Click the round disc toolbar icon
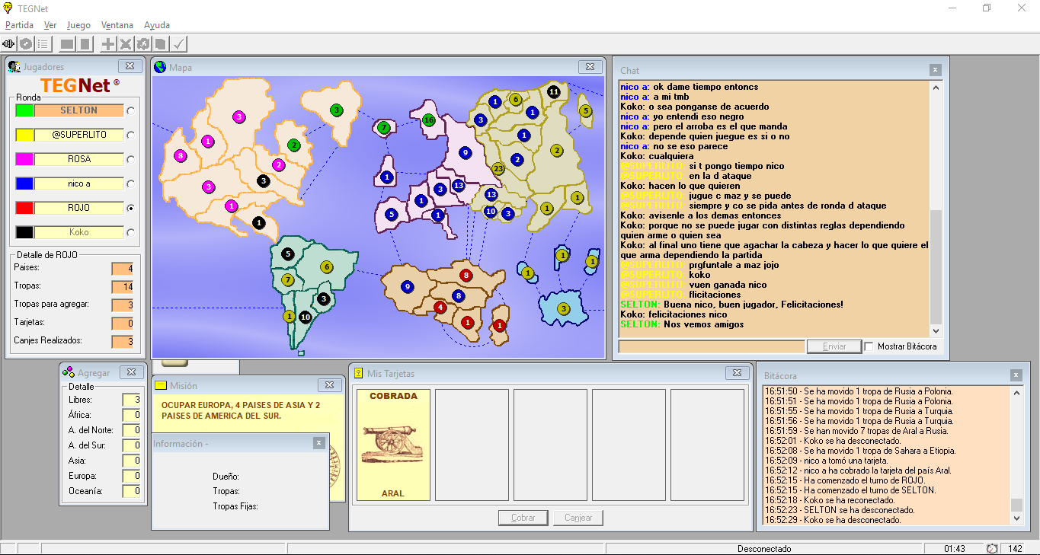 click(x=27, y=44)
